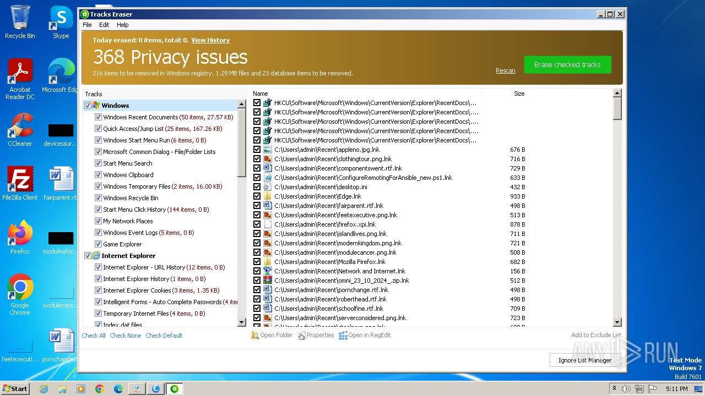Click the file list scroll down arrow
This screenshot has width=705, height=396.
617,322
